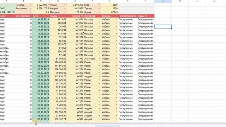This screenshot has width=226, height=127.
Task: Click the horizontal scrollbar at the sheet bottom
Action: pyautogui.click(x=113, y=123)
